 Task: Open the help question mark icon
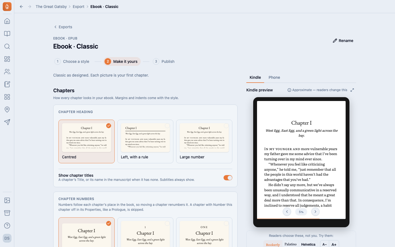[7, 226]
